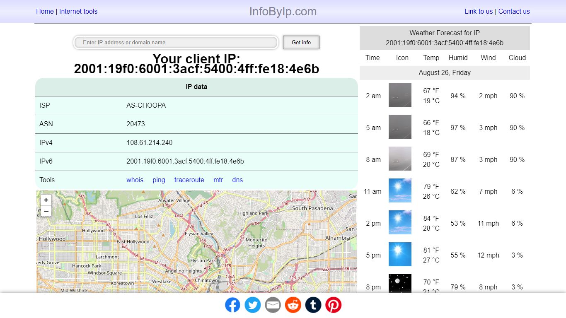
Task: Click the August 26, Friday date row
Action: (x=445, y=72)
